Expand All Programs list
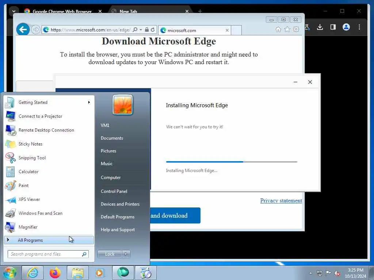Screen dimensions: 374x280 (x=49, y=240)
